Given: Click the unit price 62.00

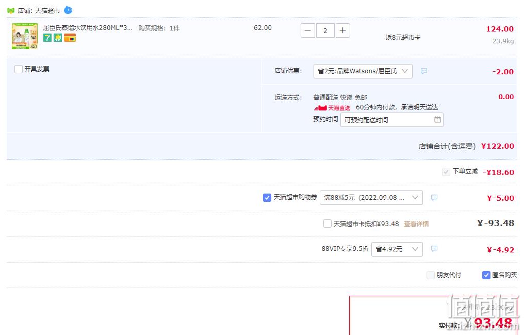Looking at the screenshot, I should [x=263, y=28].
